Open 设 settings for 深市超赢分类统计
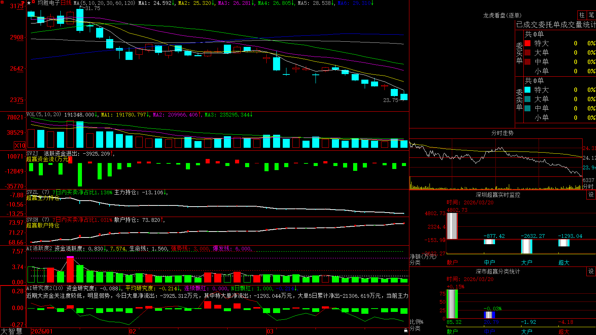Screen dimensions: 596x335 click(591, 271)
